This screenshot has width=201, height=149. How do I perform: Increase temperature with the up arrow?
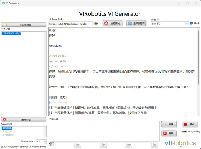point(45,141)
